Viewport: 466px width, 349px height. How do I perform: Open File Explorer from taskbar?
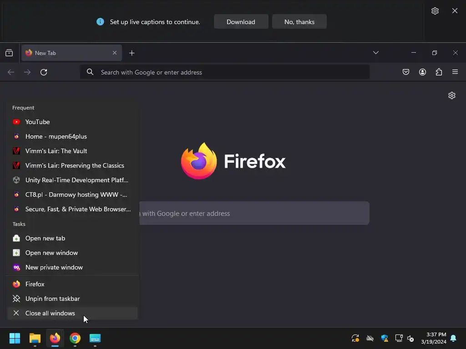(x=35, y=338)
